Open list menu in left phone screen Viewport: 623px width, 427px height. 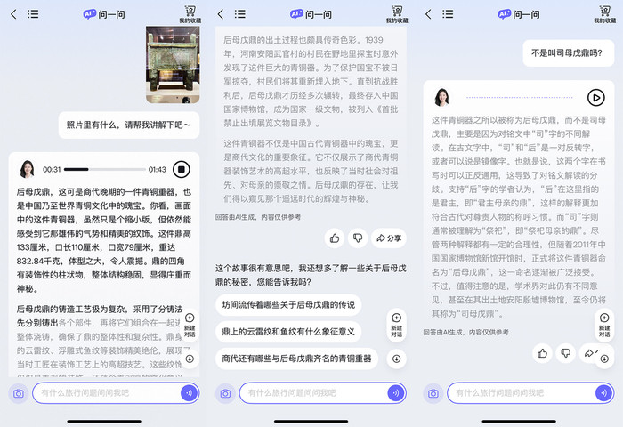[34, 14]
